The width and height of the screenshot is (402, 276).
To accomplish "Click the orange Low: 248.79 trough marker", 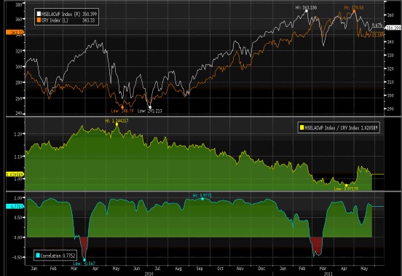I will click(122, 107).
